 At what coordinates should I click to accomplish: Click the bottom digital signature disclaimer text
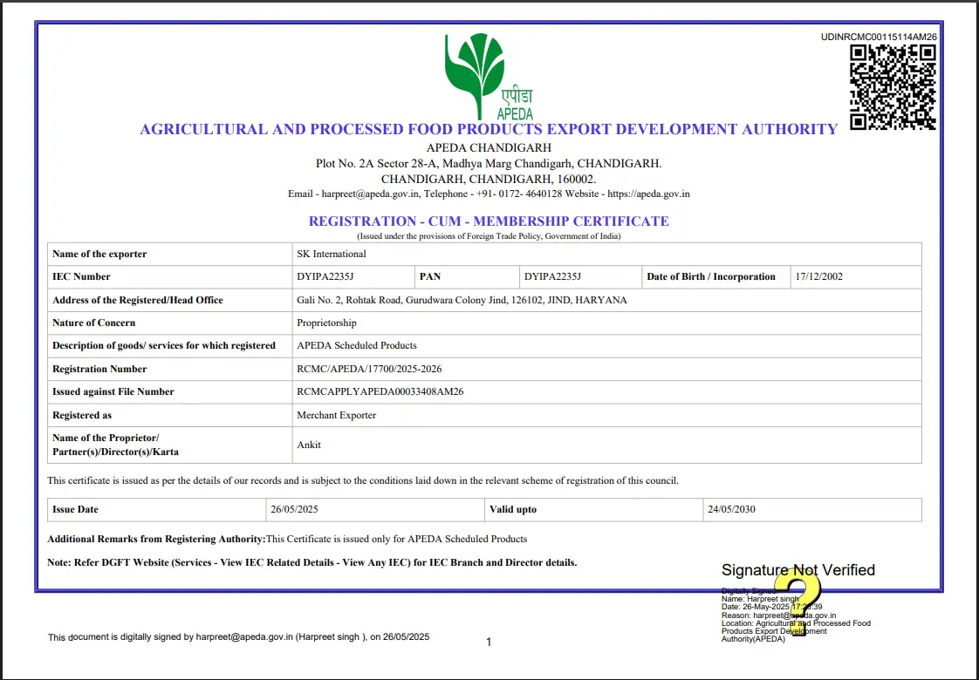click(238, 636)
